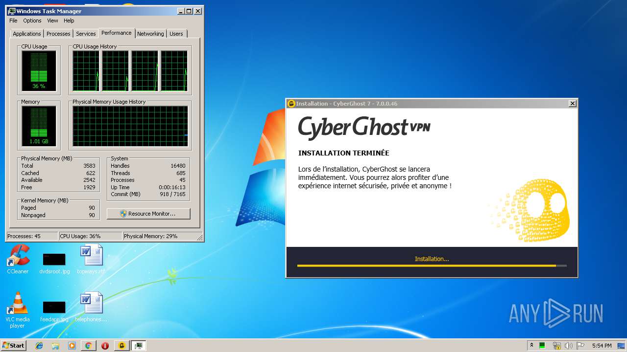This screenshot has width=627, height=352.
Task: Switch to the Processes tab
Action: (58, 34)
